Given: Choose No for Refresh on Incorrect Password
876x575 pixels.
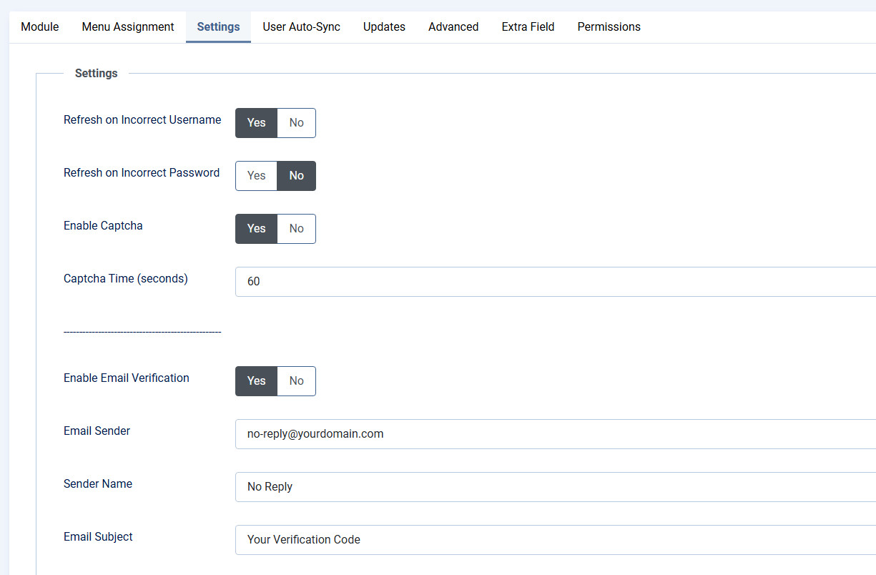Looking at the screenshot, I should [296, 176].
